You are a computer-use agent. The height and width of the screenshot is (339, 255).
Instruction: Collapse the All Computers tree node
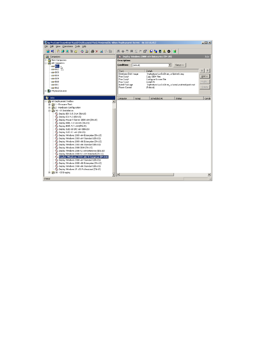click(46, 63)
